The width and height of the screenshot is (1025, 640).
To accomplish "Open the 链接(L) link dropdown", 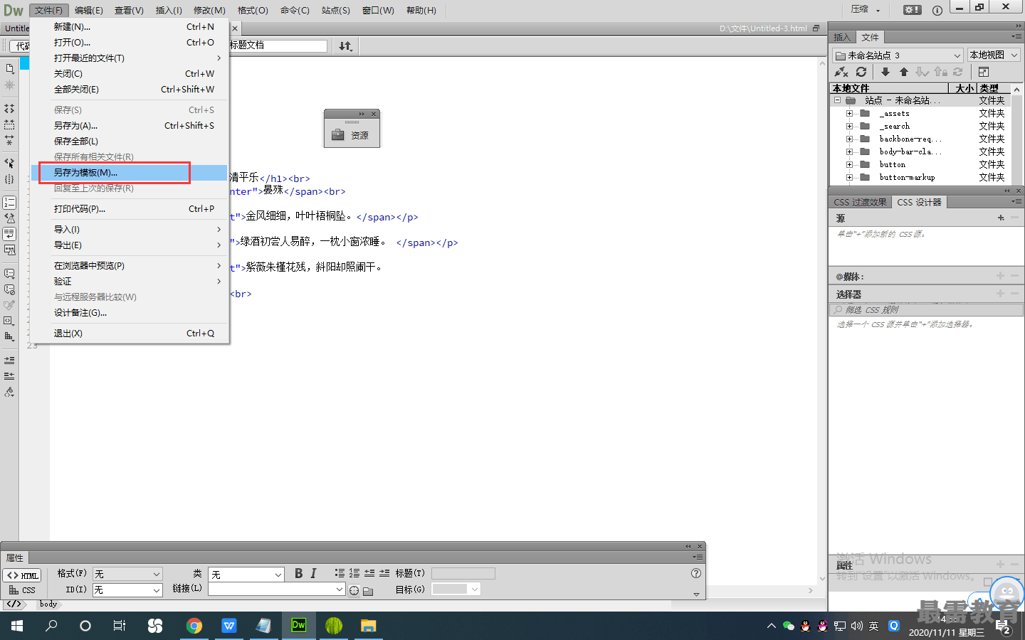I will point(277,590).
